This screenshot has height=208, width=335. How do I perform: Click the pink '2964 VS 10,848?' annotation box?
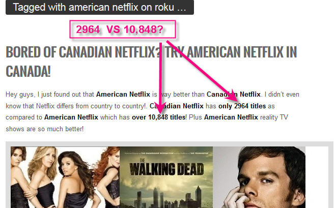[123, 29]
